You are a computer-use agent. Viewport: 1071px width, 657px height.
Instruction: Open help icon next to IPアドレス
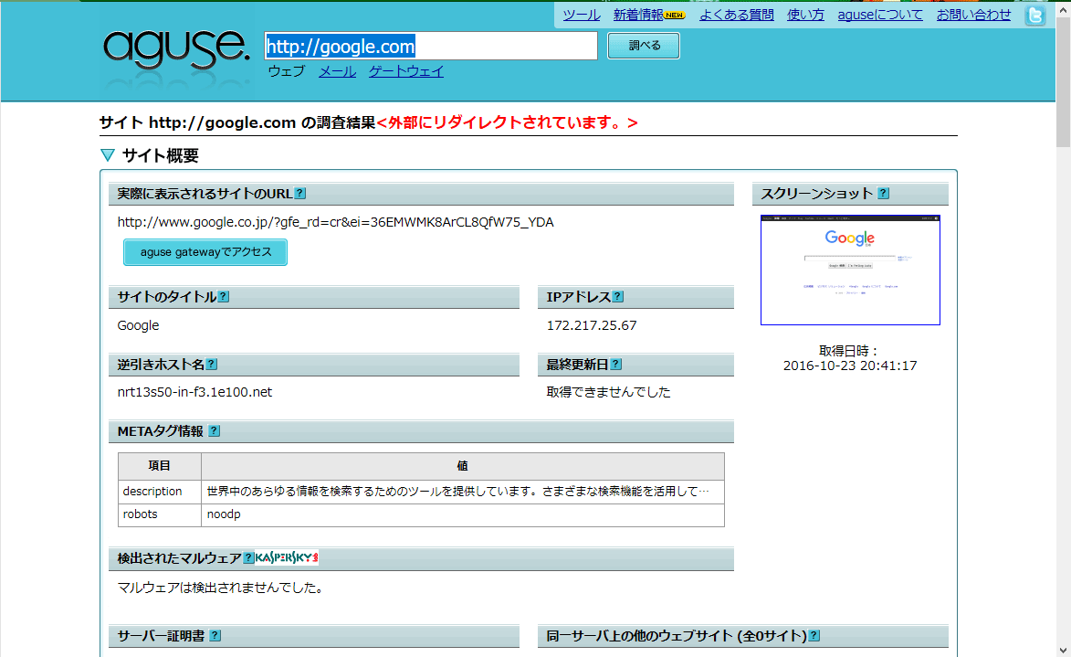[x=617, y=297]
